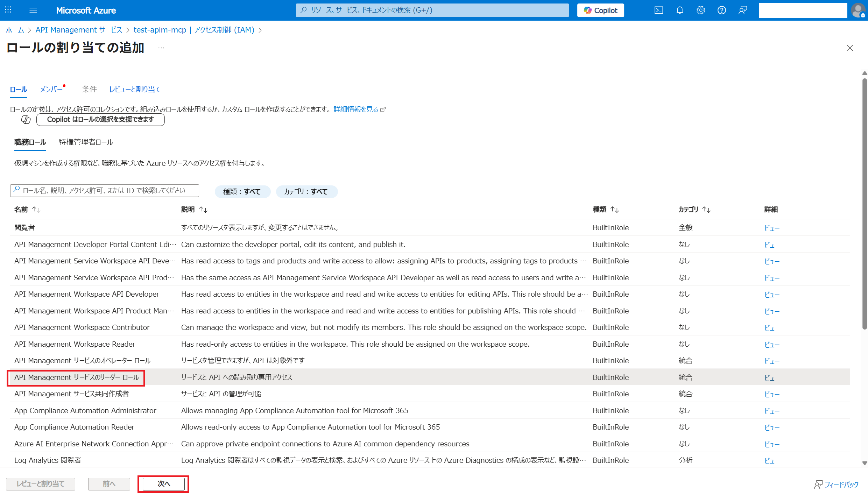Click the Copilot button in top bar
Screen dimensions: 868x495
point(600,10)
